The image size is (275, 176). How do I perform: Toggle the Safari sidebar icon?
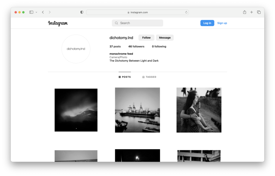tap(31, 12)
